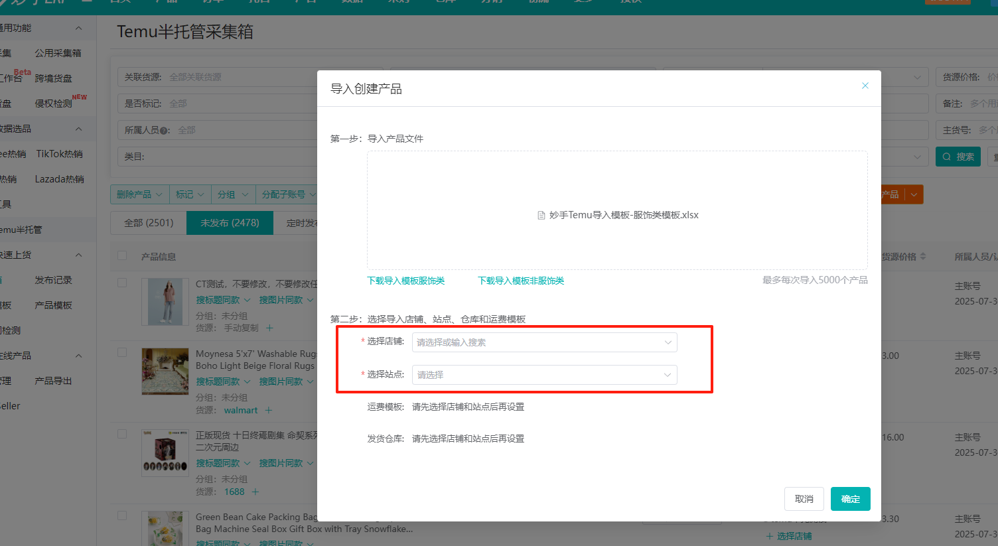Click the search magnifier 搜索 button

pyautogui.click(x=958, y=157)
